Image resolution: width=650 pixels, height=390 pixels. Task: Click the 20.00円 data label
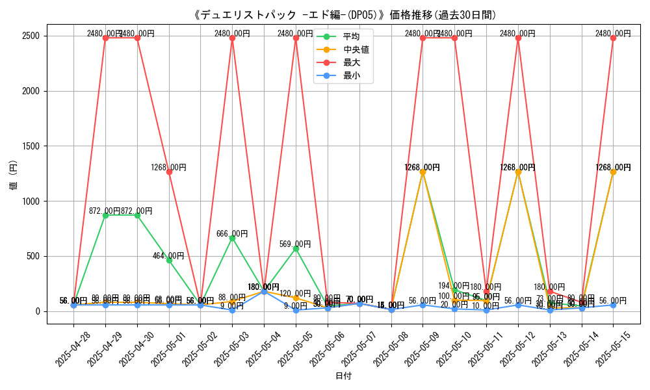tap(454, 305)
